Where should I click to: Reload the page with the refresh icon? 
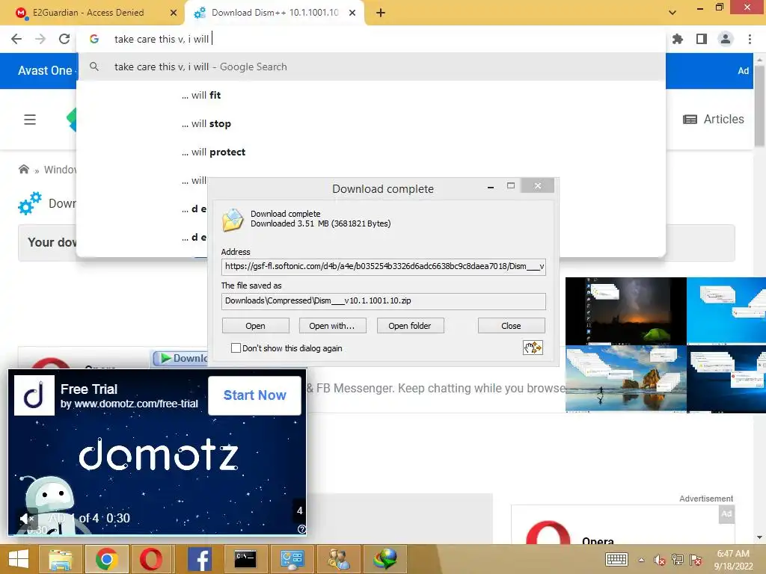coord(64,39)
